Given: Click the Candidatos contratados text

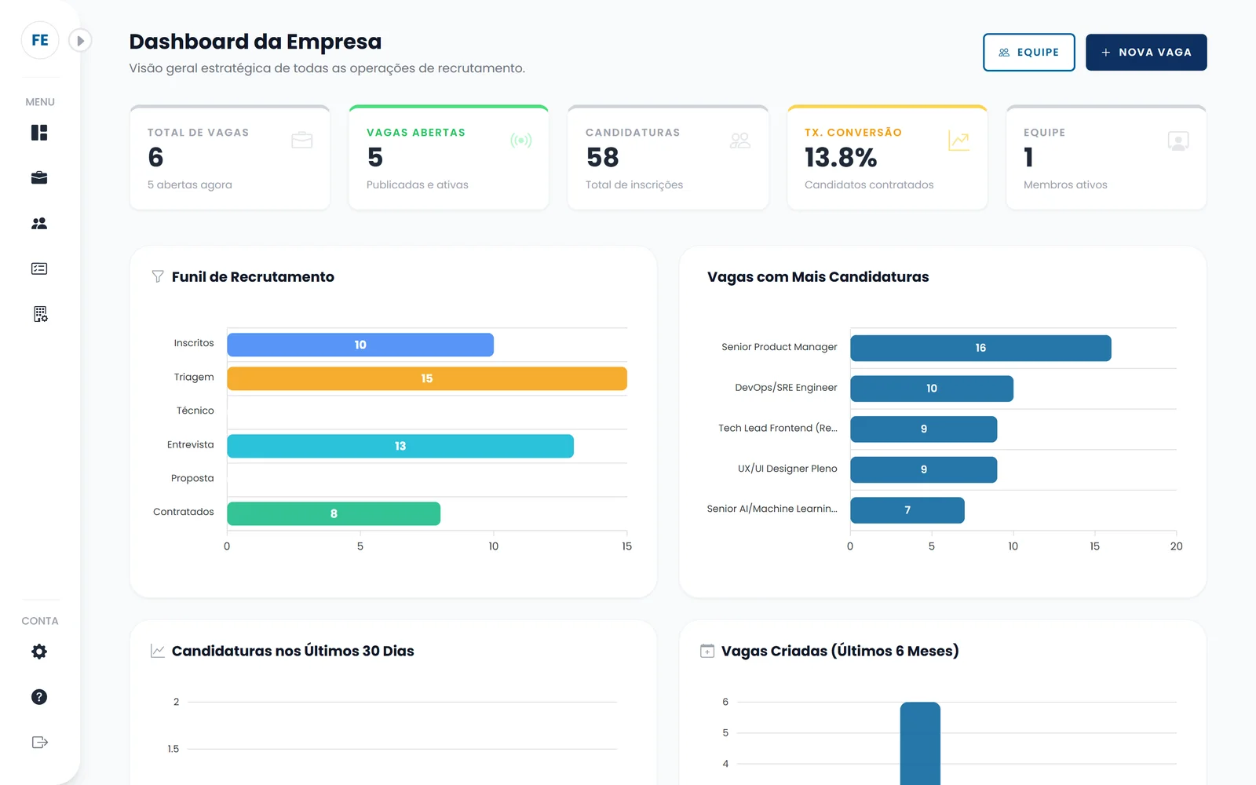Looking at the screenshot, I should pos(869,184).
